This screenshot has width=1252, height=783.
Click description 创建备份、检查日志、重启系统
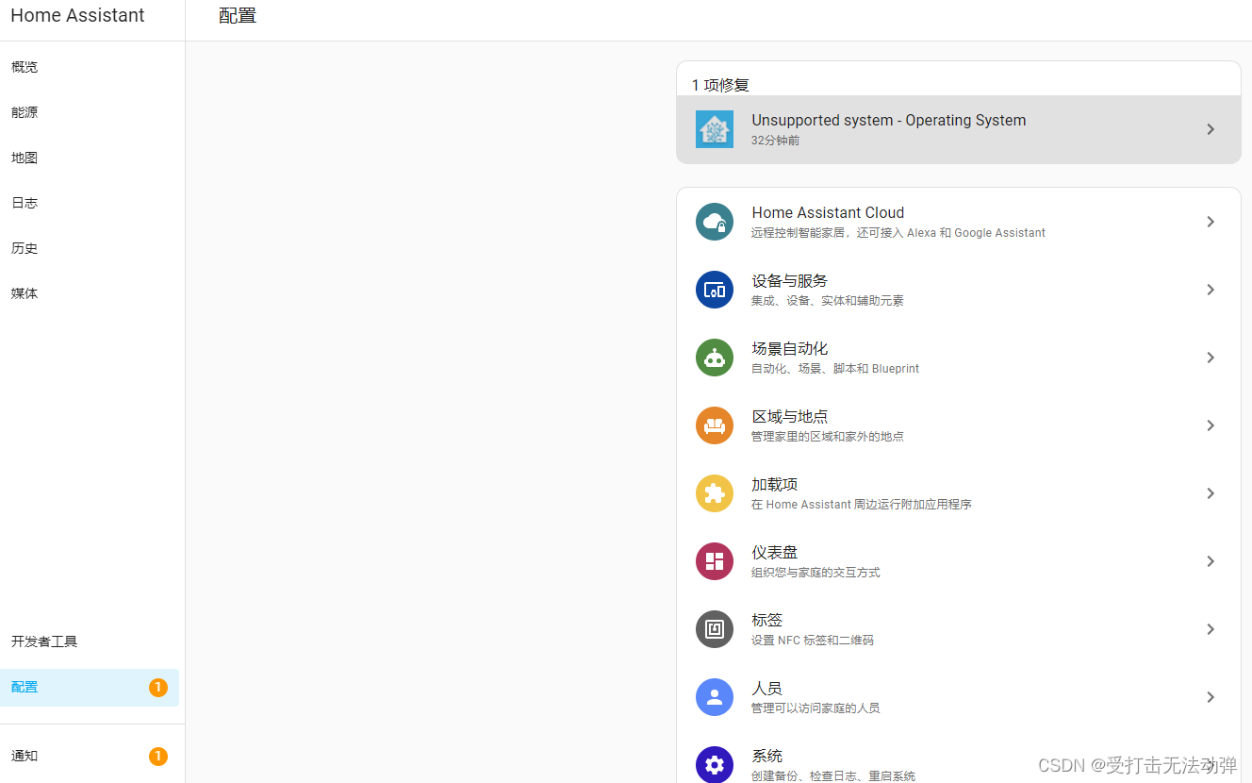click(833, 776)
